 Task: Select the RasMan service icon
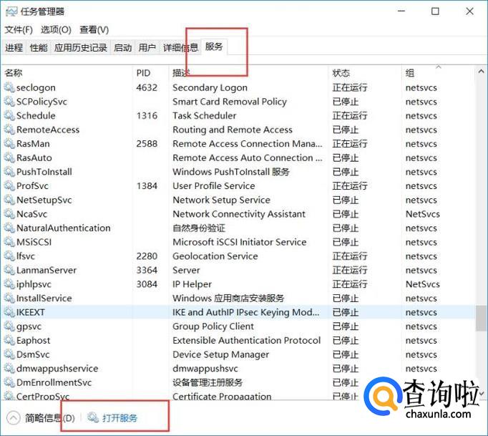[x=9, y=143]
